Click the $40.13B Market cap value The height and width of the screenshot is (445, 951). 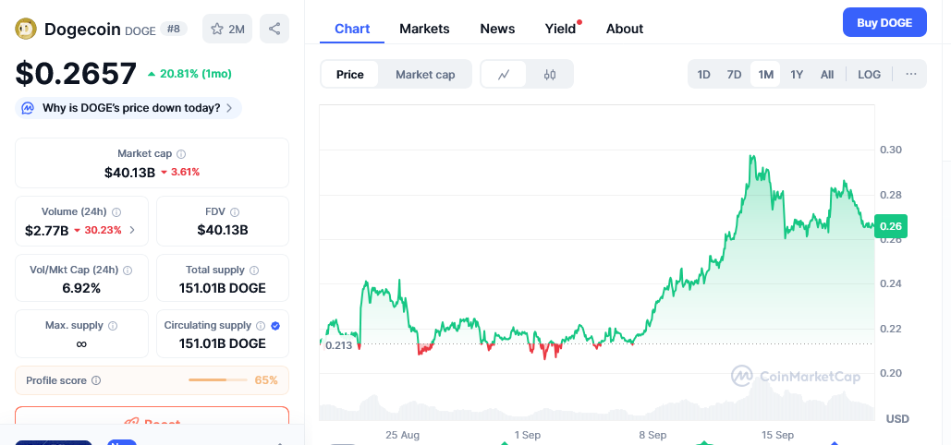tap(129, 172)
